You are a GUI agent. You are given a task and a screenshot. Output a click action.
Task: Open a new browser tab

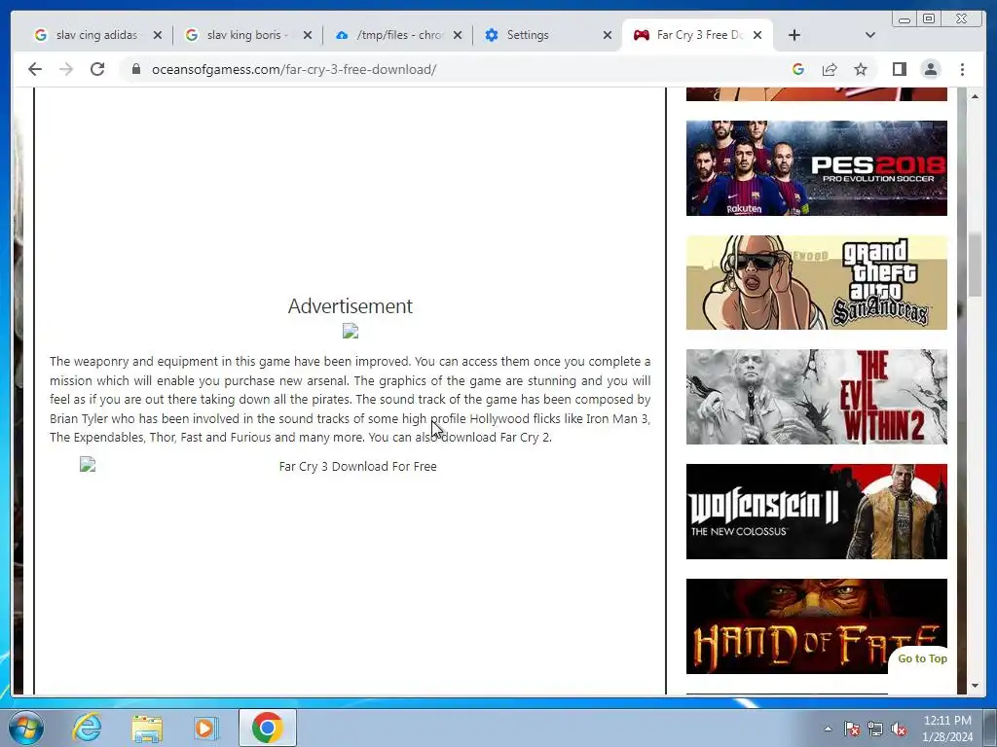pos(794,35)
